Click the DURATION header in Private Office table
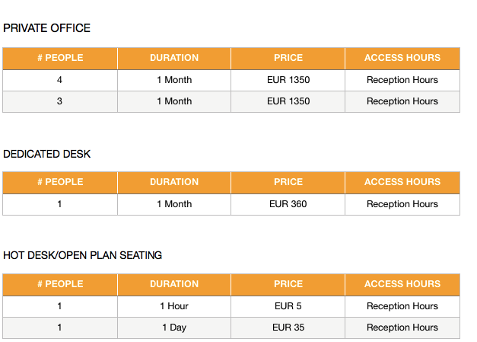477x342 pixels. click(x=174, y=58)
